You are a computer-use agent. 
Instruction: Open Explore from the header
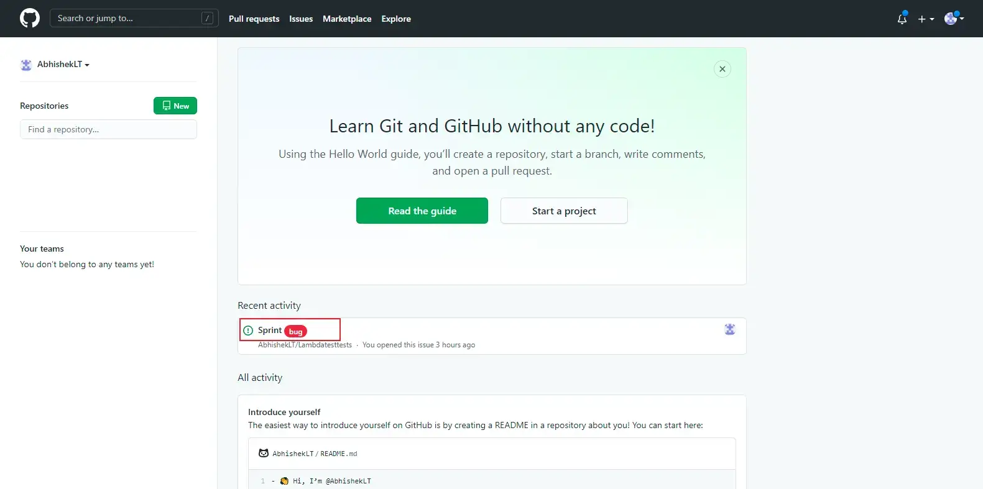(x=396, y=19)
